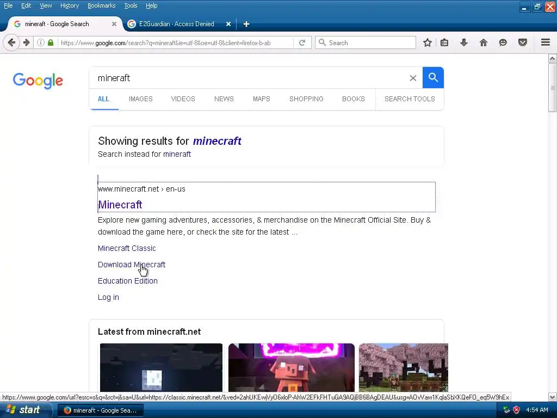Open the dark moon Minecraft news thumbnail
557x418 pixels.
click(x=161, y=367)
